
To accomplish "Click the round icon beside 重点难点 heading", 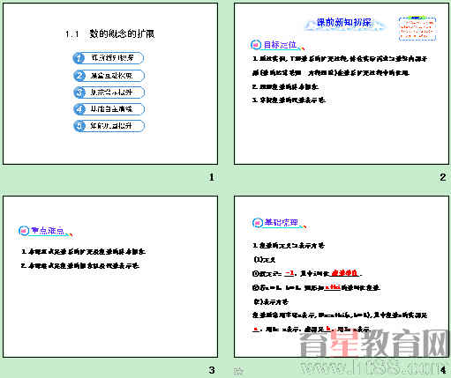I will (24, 231).
